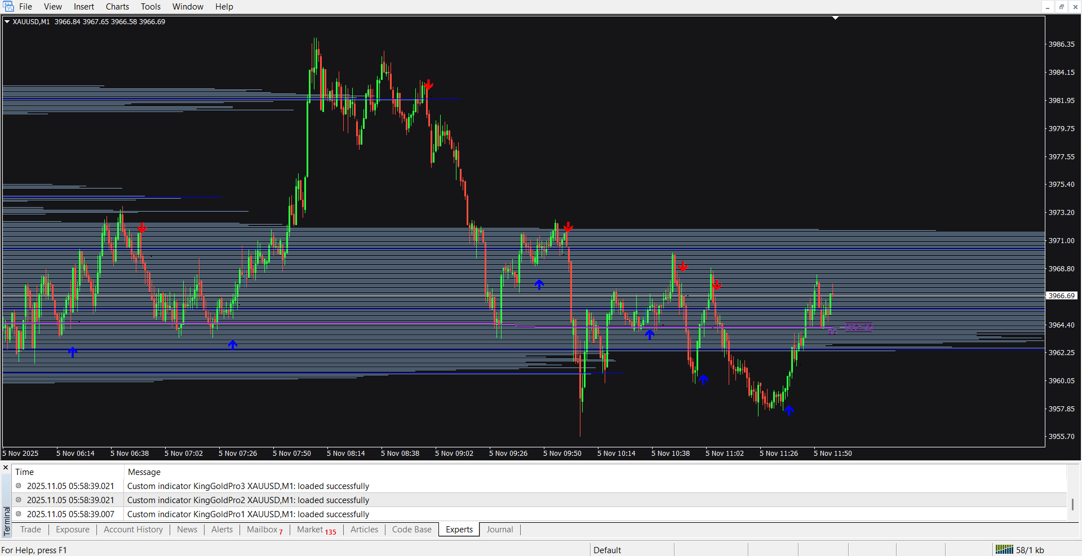The height and width of the screenshot is (556, 1082).
Task: Click the topmost red sell arrow on chart
Action: [428, 85]
